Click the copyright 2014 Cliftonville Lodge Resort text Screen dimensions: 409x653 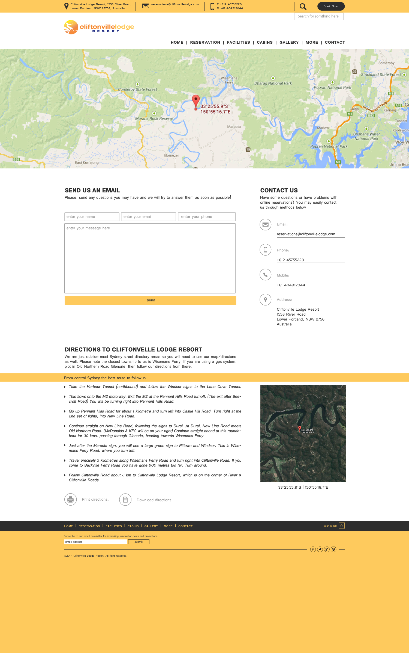point(95,556)
